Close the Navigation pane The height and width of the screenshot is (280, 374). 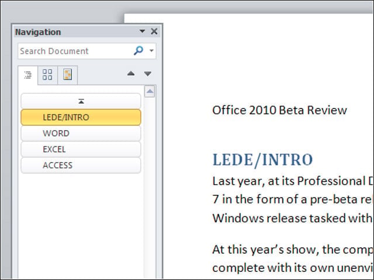tap(154, 31)
